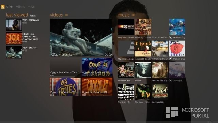Open Oggy et les Cafards - 003 Les Frites tile
The width and height of the screenshot is (218, 123).
point(65,86)
